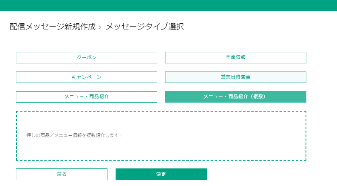This screenshot has height=186, width=337.
Task: Go to 配信メッセージ新規作成 in the breadcrumb
Action: 52,27
